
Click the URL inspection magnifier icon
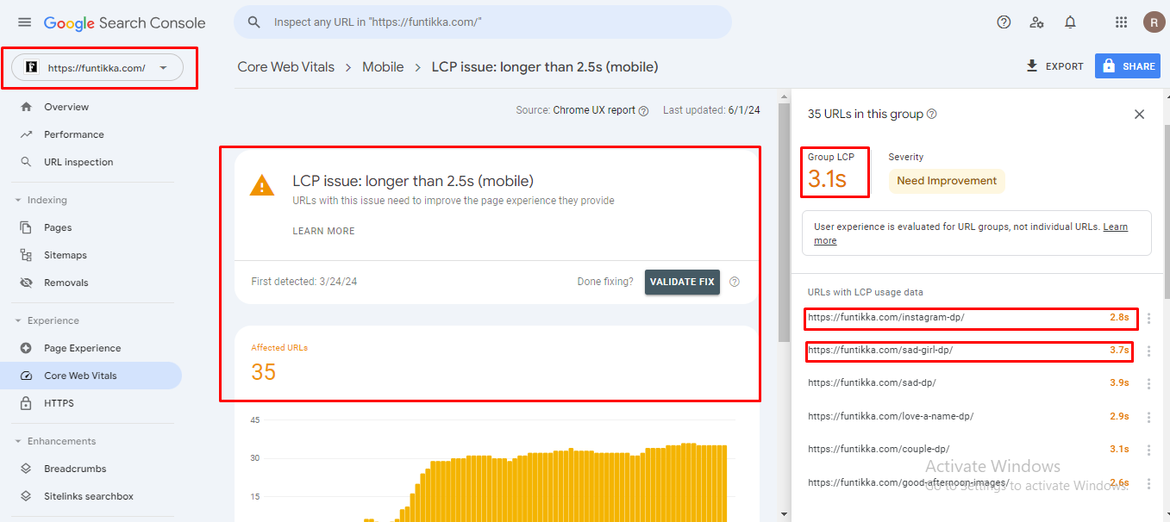point(26,162)
